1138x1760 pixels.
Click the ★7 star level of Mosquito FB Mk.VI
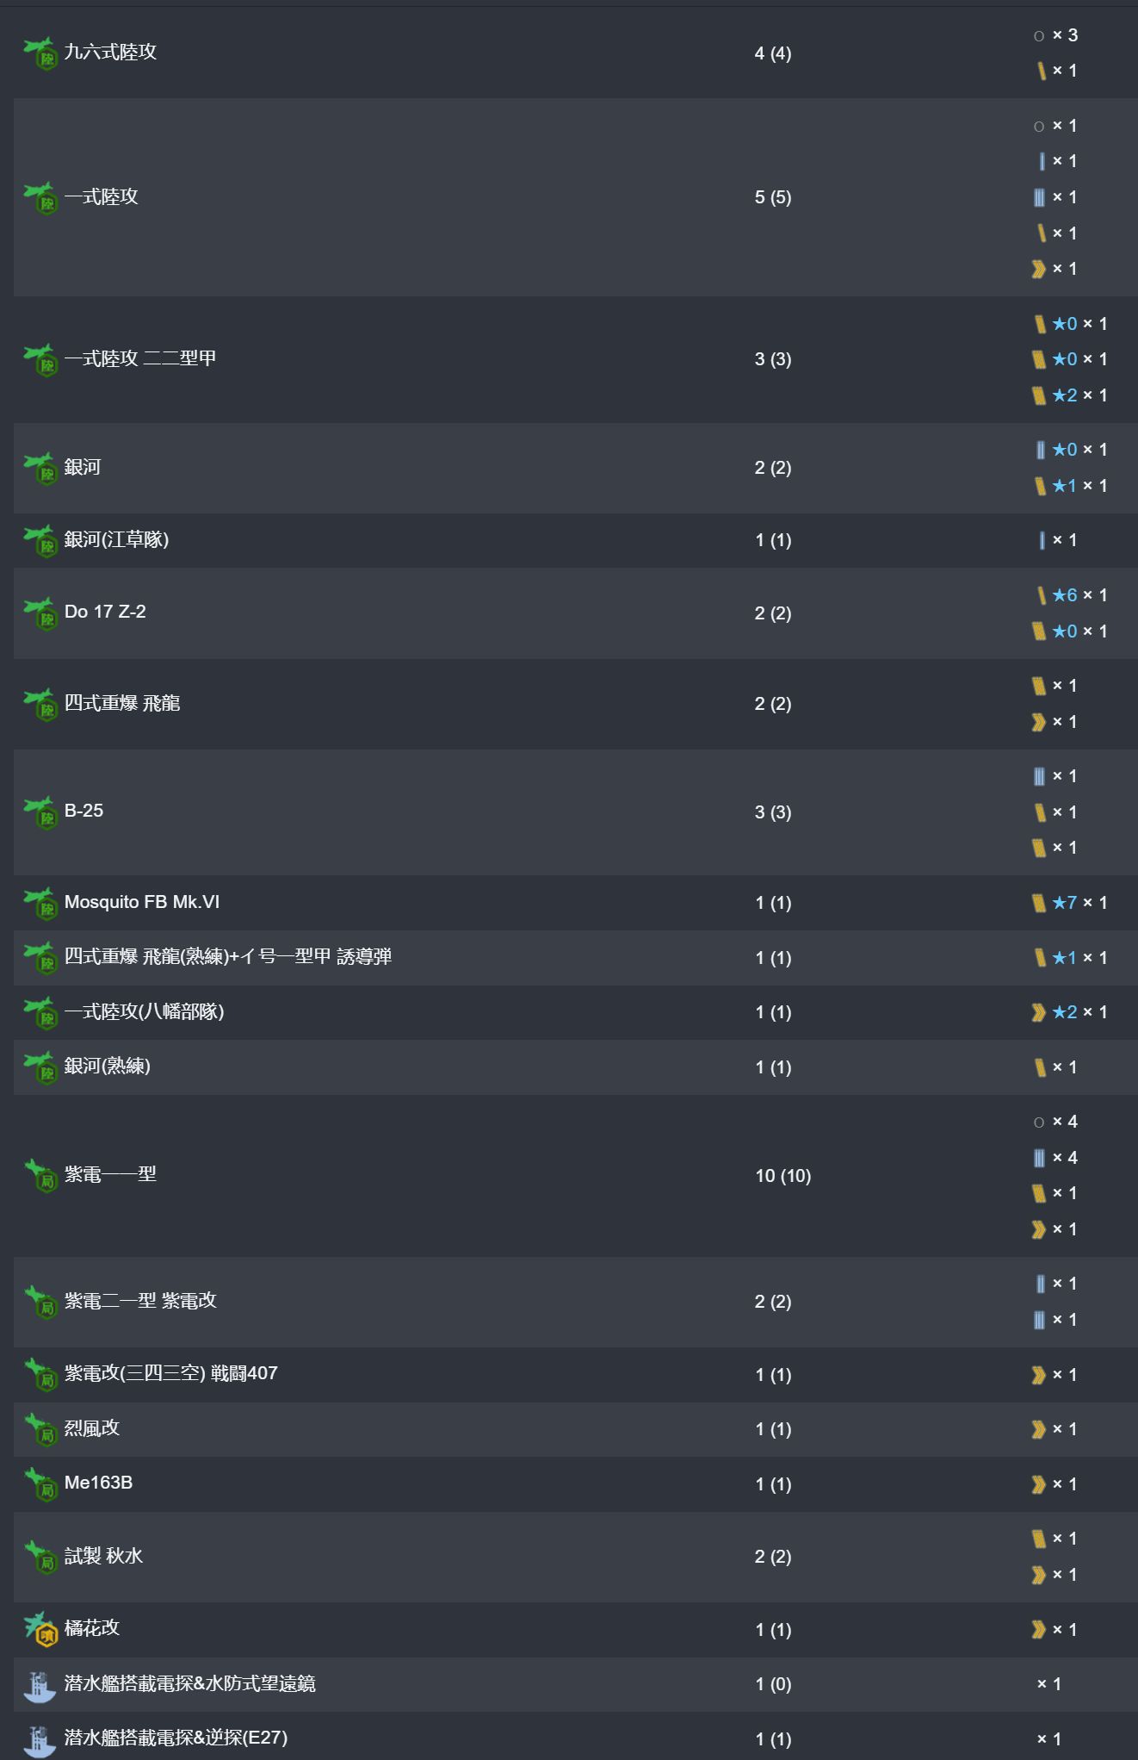pyautogui.click(x=1064, y=903)
